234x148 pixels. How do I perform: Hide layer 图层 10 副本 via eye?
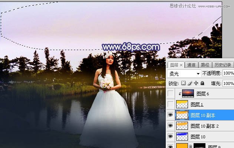point(171,115)
